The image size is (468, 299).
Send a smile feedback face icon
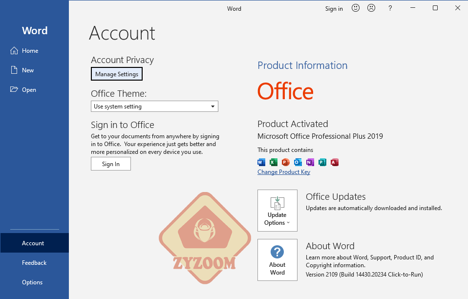pos(356,8)
